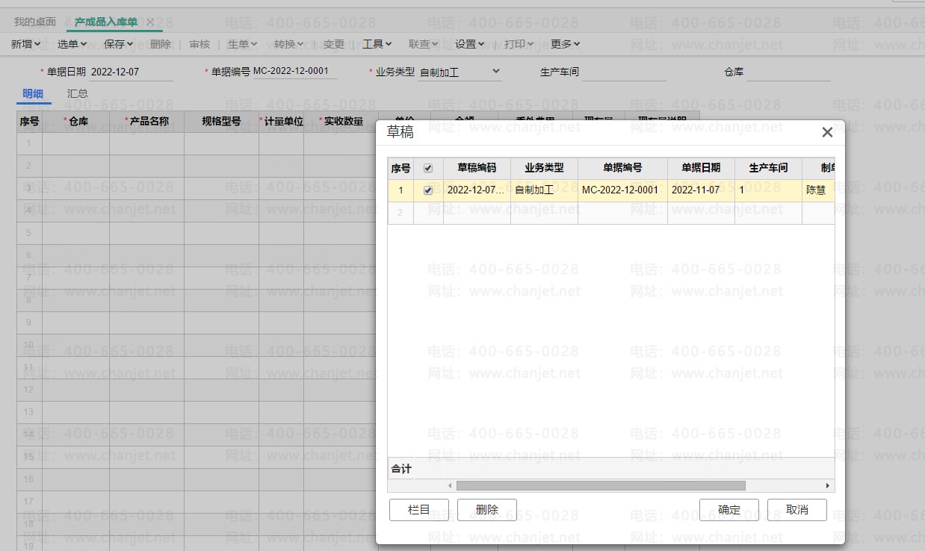Select draft cell 2022-12-07…

[x=477, y=190]
